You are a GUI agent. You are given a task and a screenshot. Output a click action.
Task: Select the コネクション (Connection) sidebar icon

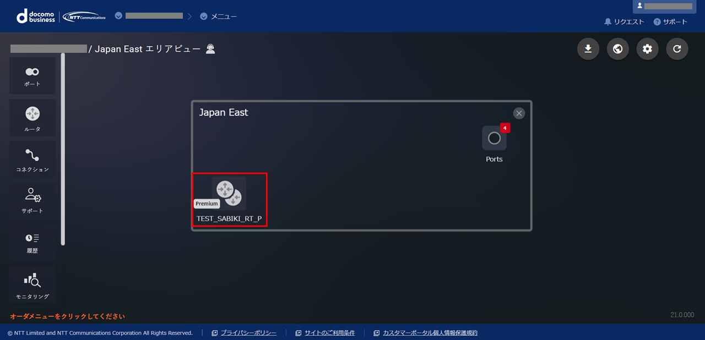(32, 159)
